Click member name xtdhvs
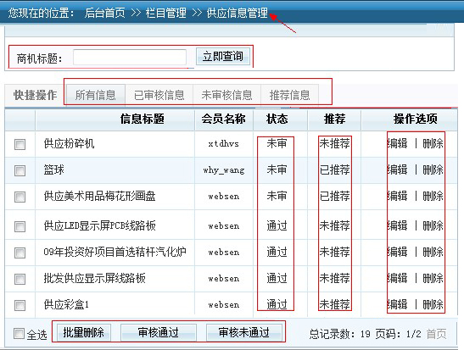The width and height of the screenshot is (464, 350). point(223,144)
